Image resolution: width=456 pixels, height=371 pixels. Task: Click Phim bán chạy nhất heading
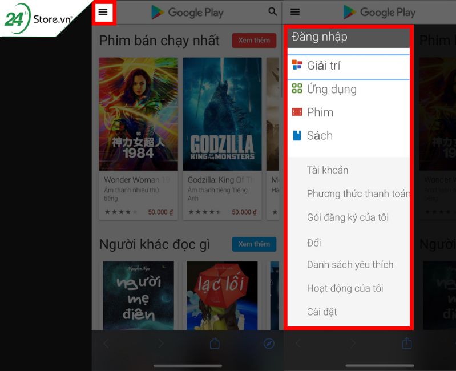[x=159, y=41]
